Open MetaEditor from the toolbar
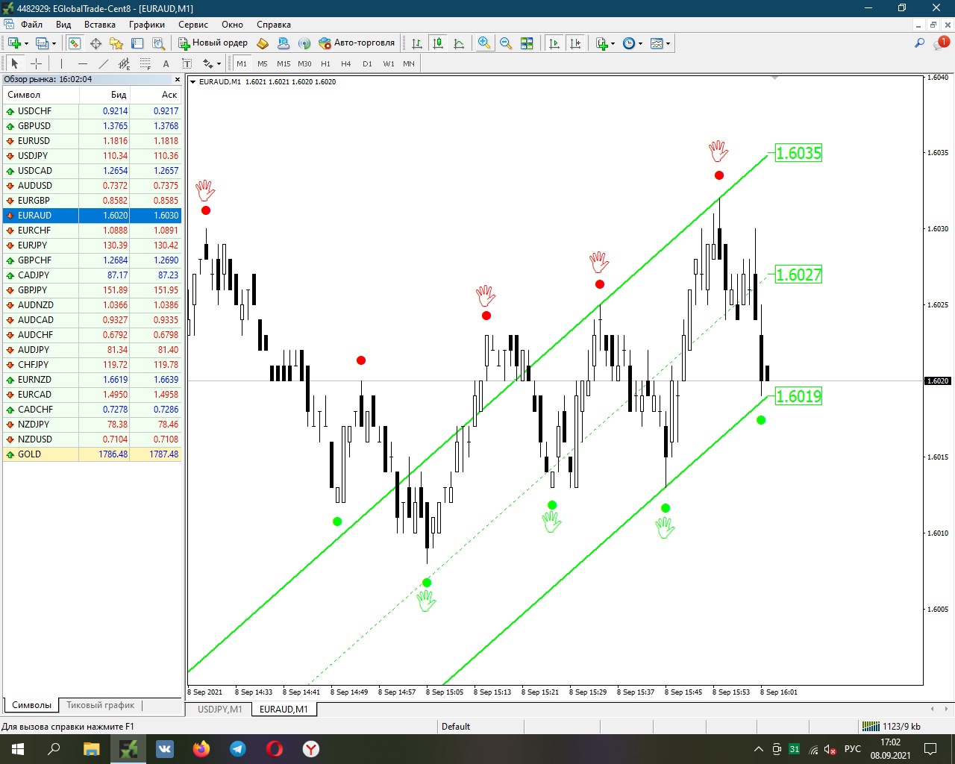The image size is (955, 764). [263, 43]
